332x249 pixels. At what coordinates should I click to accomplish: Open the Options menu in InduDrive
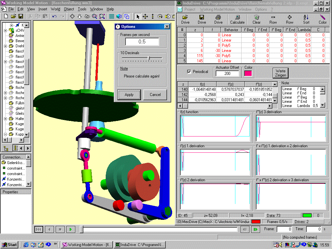261,9
